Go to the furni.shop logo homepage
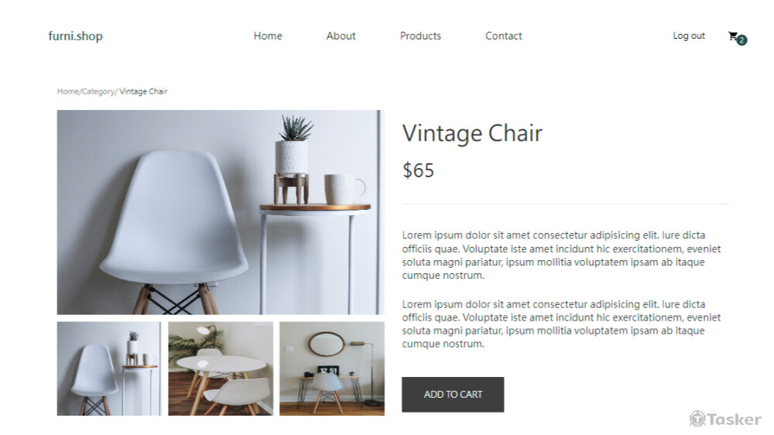This screenshot has width=774, height=435. coord(76,36)
